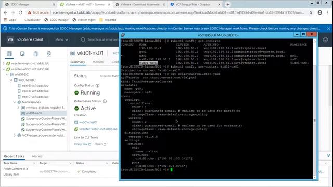The image size is (333, 187).
Task: Click the vSphere user smiley icon
Action: coord(325,39)
